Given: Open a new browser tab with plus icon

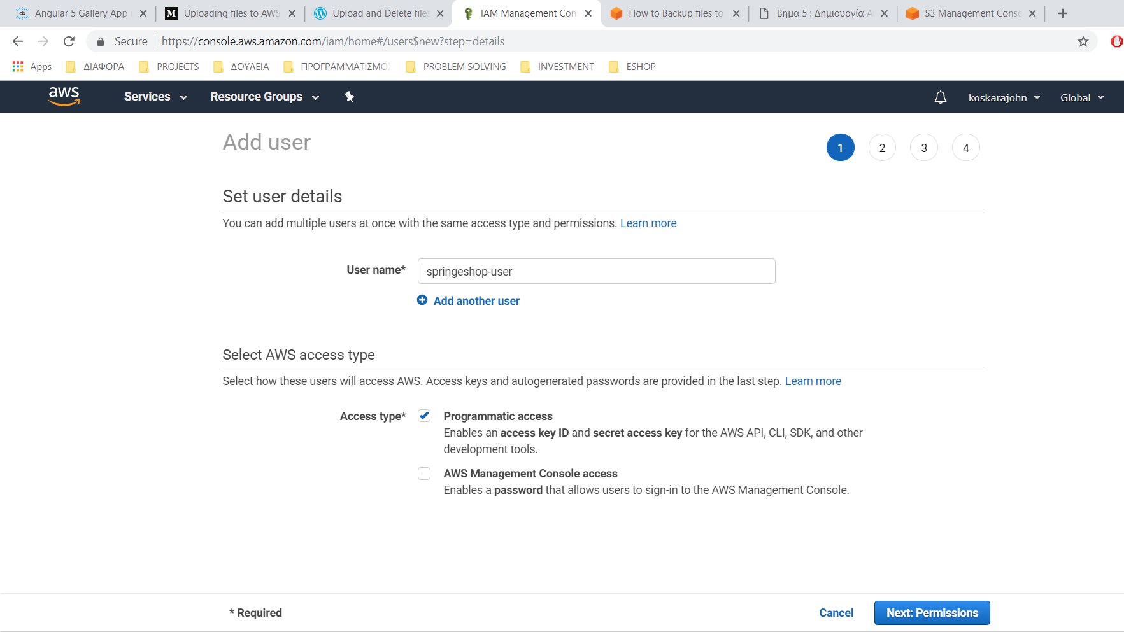Looking at the screenshot, I should pos(1062,13).
